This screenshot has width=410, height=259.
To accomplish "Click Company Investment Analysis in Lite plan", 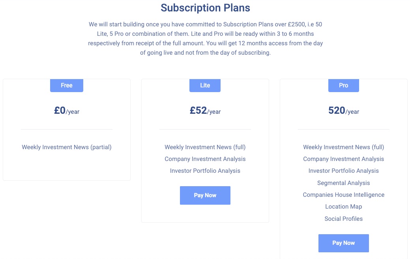I will click(205, 159).
